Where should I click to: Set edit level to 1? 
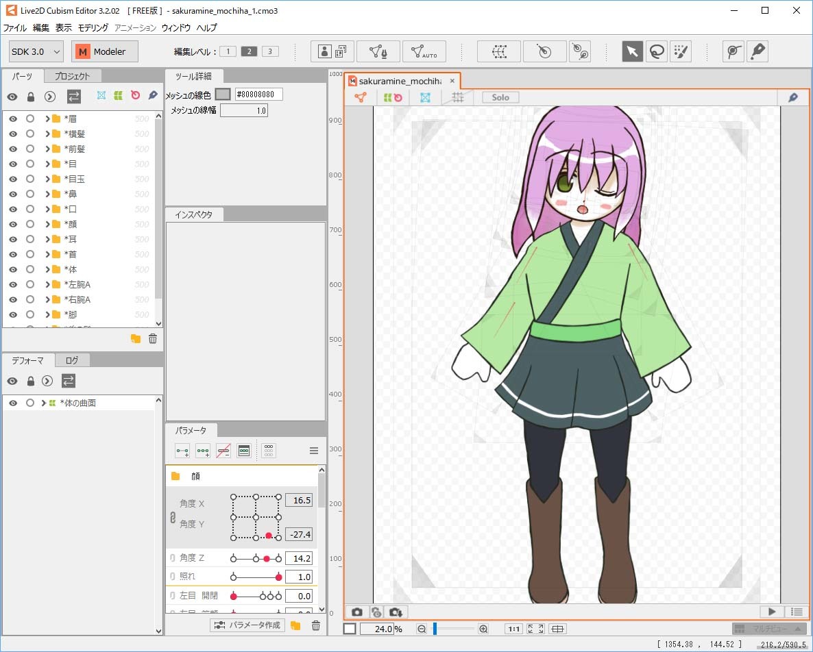(x=228, y=51)
